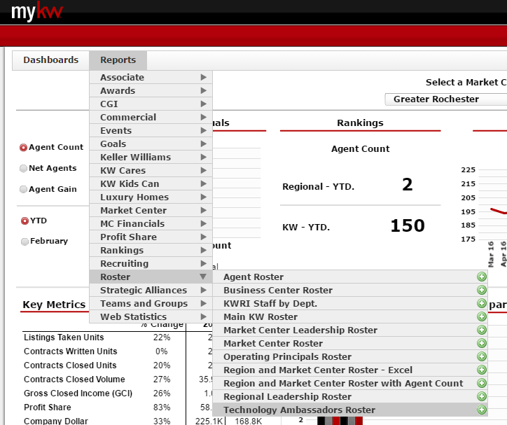The height and width of the screenshot is (425, 507).
Task: Click the Rankings section heading
Action: coord(360,123)
